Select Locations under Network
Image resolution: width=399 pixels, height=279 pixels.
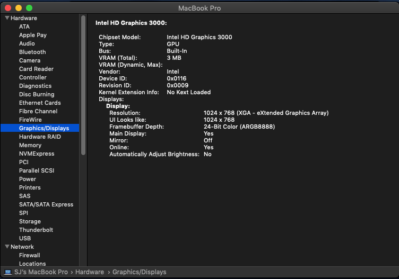click(32, 264)
